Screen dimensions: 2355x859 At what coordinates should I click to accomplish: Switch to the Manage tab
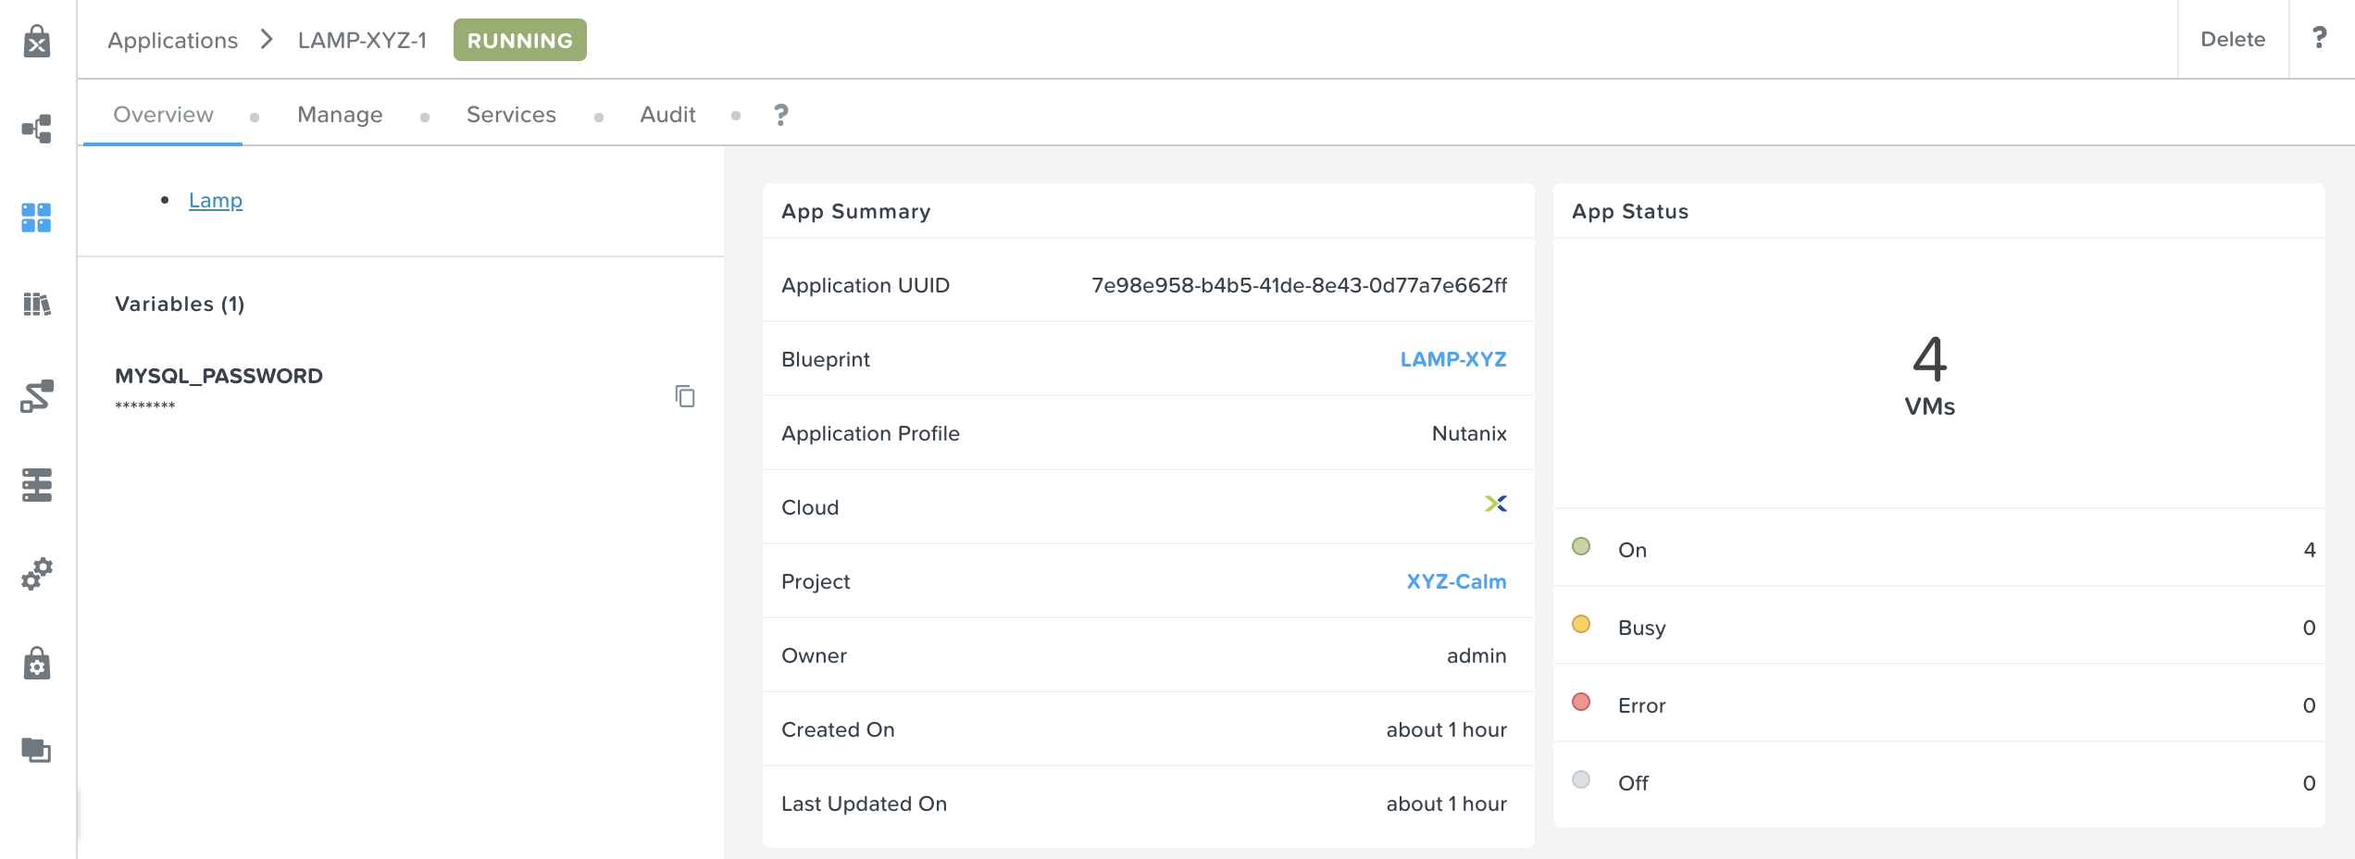tap(340, 115)
